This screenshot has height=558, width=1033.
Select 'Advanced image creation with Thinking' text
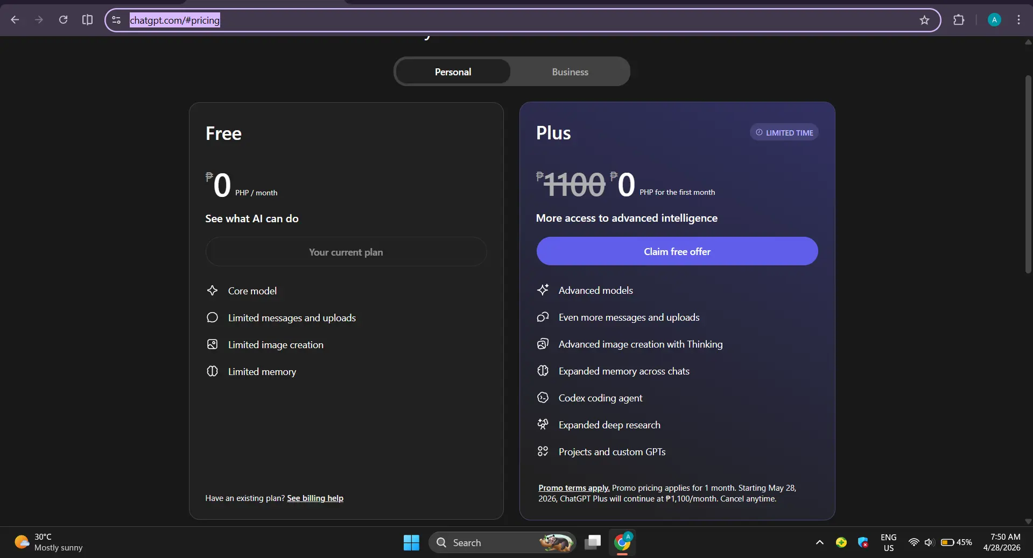click(x=641, y=344)
